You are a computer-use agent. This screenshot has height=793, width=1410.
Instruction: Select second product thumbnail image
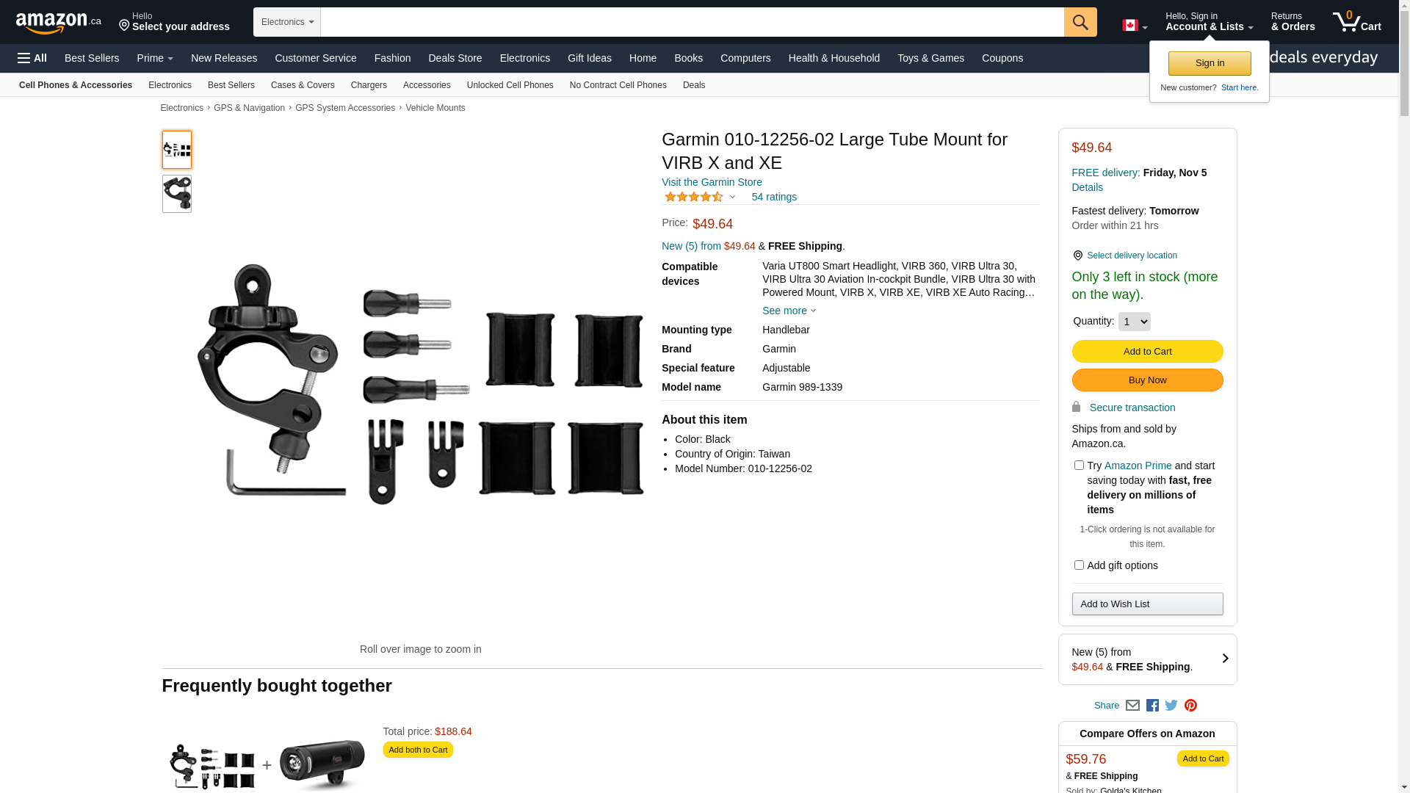[177, 194]
